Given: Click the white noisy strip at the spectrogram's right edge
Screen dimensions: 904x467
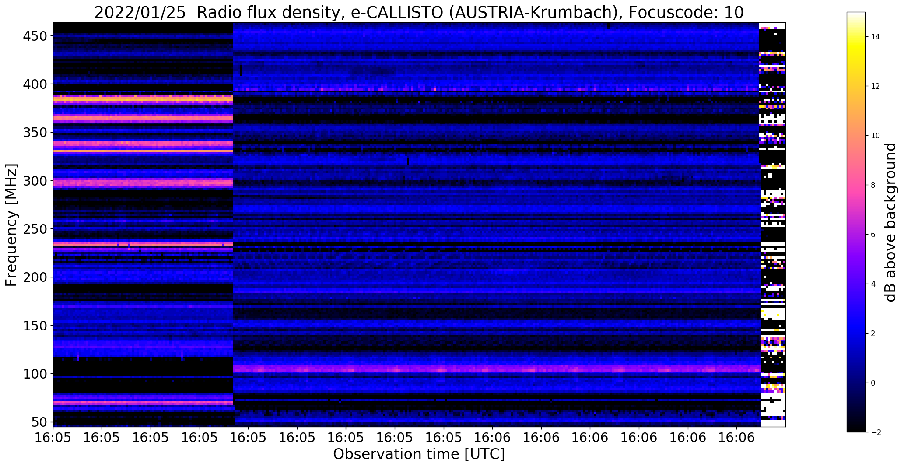Looking at the screenshot, I should [773, 225].
